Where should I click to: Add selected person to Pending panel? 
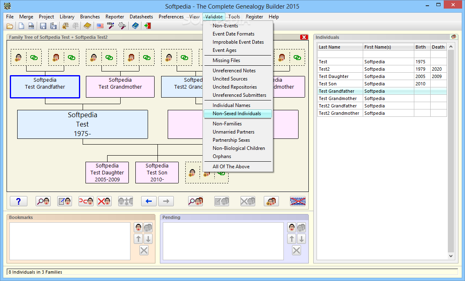coord(292,227)
